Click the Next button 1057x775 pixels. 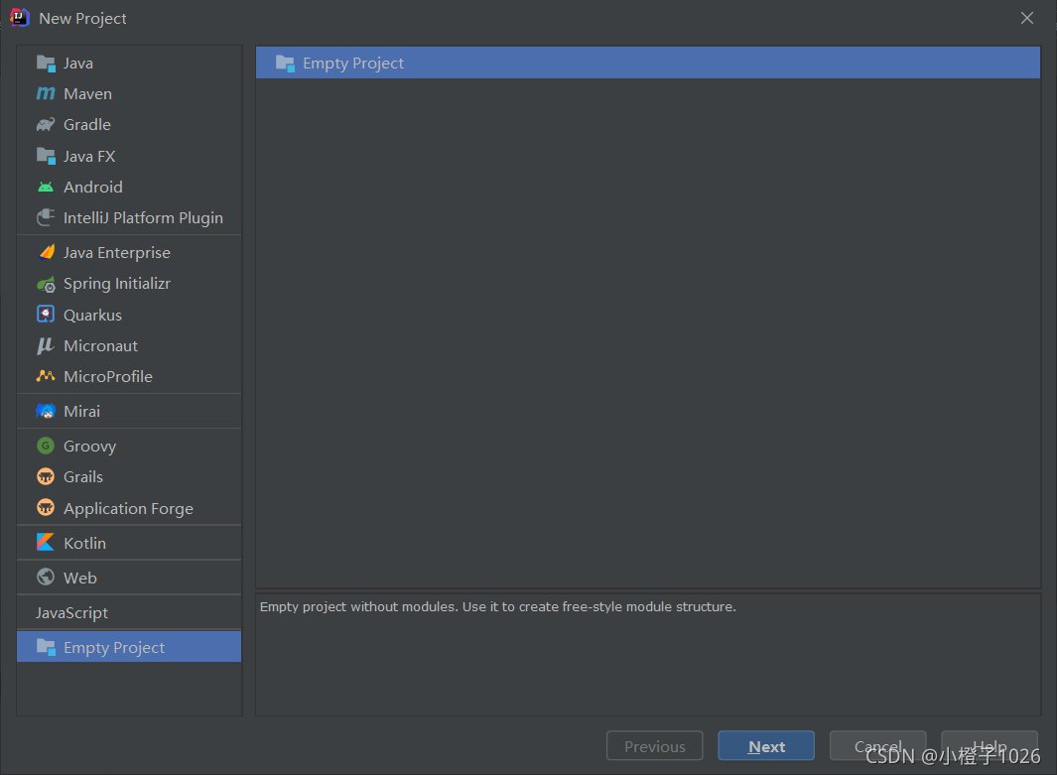pyautogui.click(x=766, y=746)
